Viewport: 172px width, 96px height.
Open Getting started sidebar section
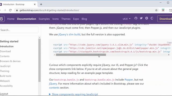(9, 41)
